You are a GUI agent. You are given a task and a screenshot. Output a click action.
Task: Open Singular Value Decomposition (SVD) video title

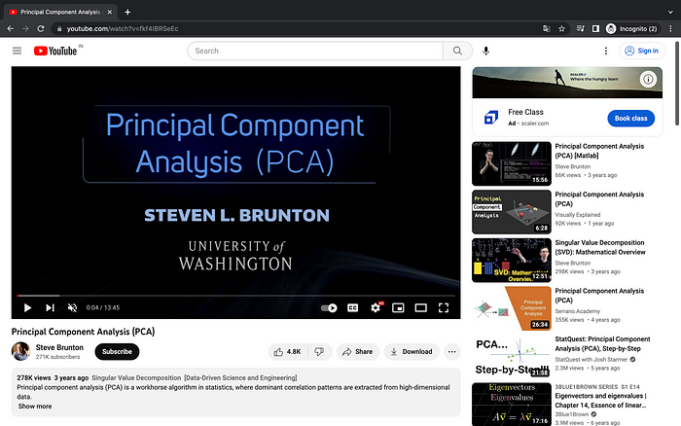pos(600,247)
